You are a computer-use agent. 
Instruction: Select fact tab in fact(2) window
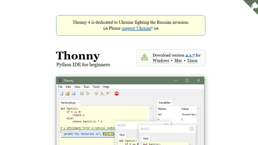pyautogui.click(x=146, y=138)
